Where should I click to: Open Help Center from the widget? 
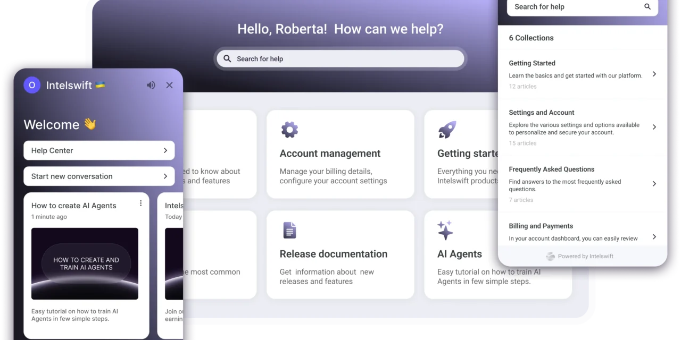pyautogui.click(x=99, y=150)
